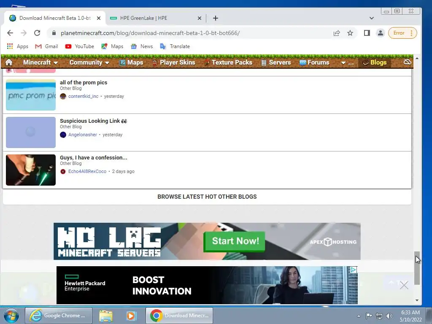
Task: Open the Chrome side panel icon
Action: [x=367, y=33]
